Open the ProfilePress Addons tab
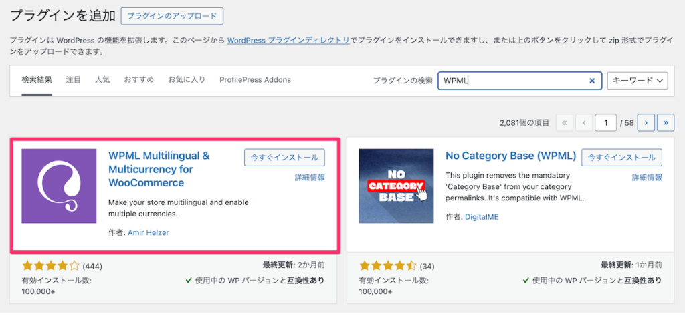Viewport: 685px width, 336px height. click(x=255, y=80)
